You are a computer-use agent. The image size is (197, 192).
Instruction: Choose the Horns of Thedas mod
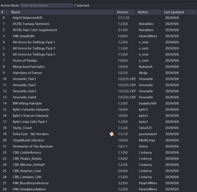[25, 61]
